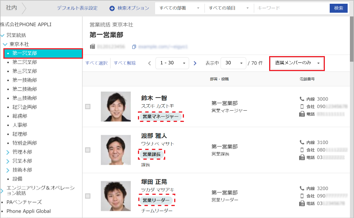
Task: Click the 内線 phone icon for 渡部 雅人
Action: (x=302, y=143)
